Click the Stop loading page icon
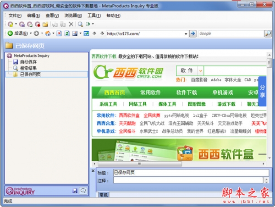Image resolution: width=275 pixels, height=207 pixels. tap(59, 33)
